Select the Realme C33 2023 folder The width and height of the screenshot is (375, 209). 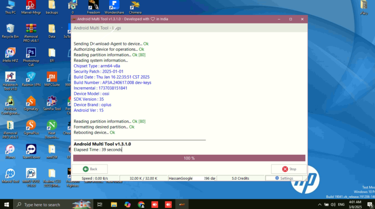coord(52,177)
